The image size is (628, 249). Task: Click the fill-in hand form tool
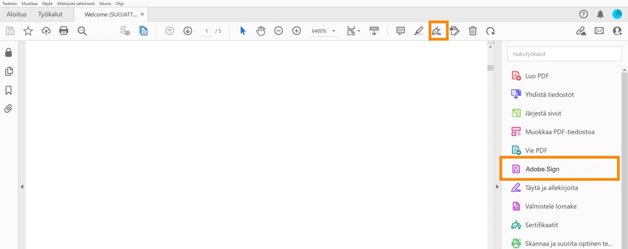tap(125, 31)
